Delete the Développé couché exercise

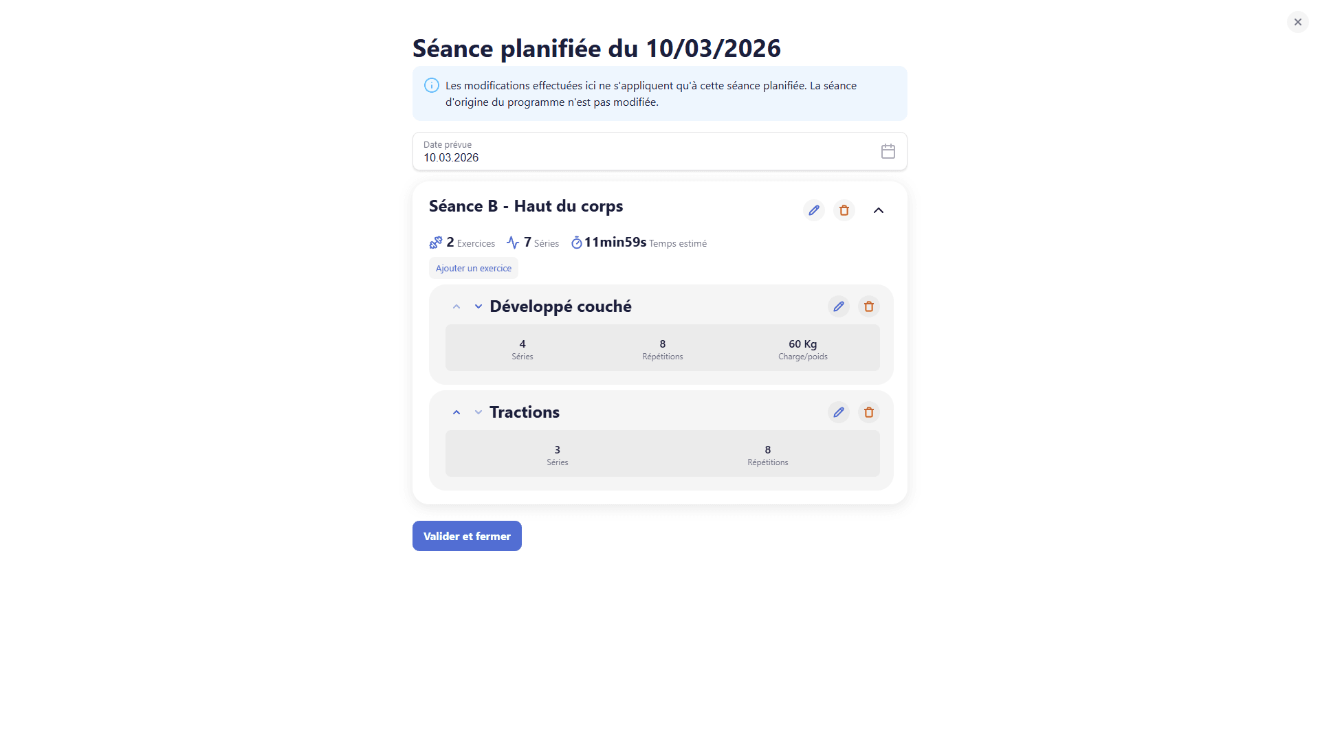(x=868, y=306)
